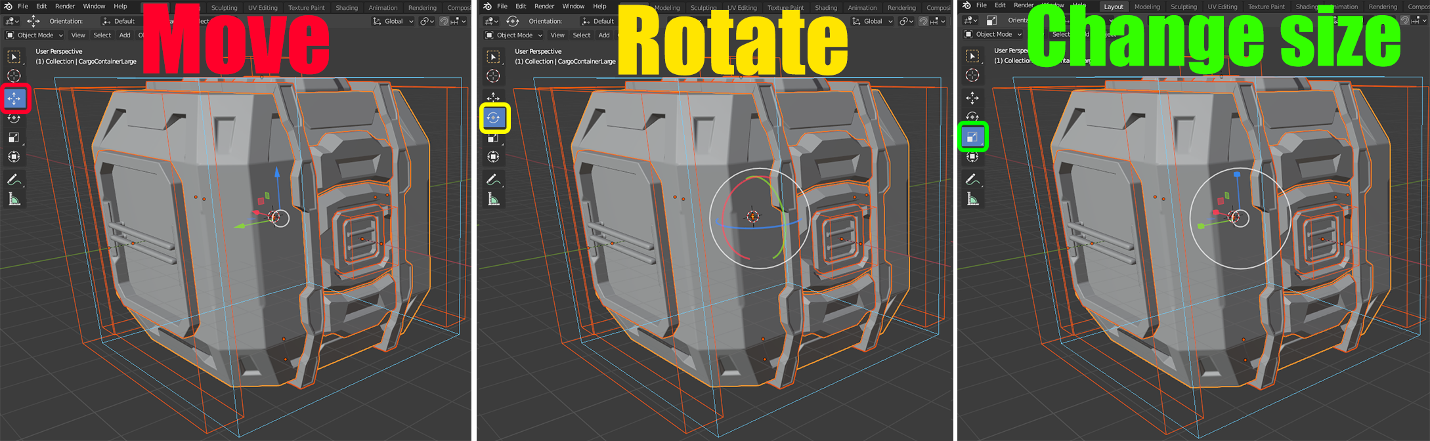Switch to Sculpting tab in Move screenshot
The height and width of the screenshot is (441, 1430).
point(225,8)
